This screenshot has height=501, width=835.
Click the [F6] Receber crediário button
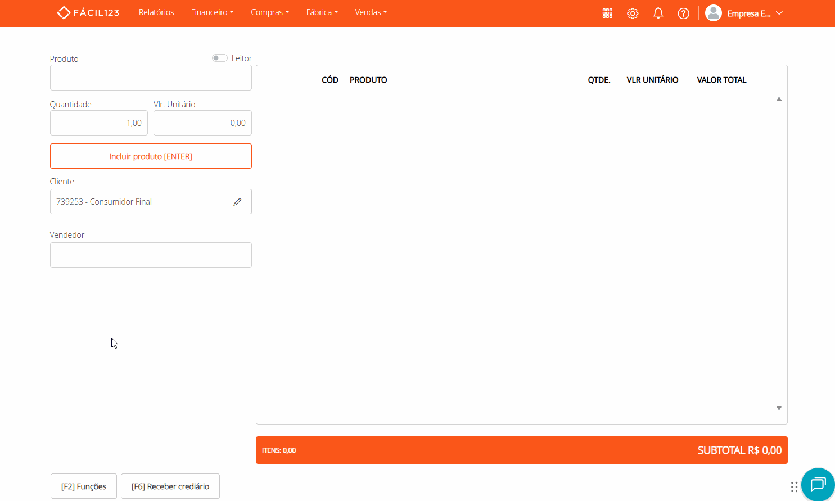[170, 486]
